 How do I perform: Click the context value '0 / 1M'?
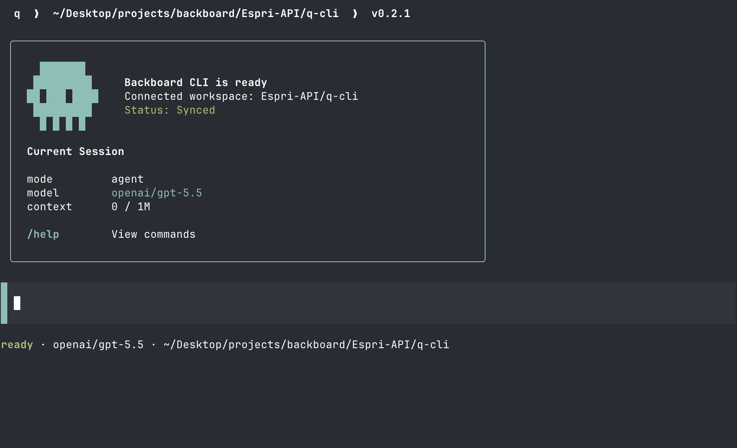(x=131, y=207)
